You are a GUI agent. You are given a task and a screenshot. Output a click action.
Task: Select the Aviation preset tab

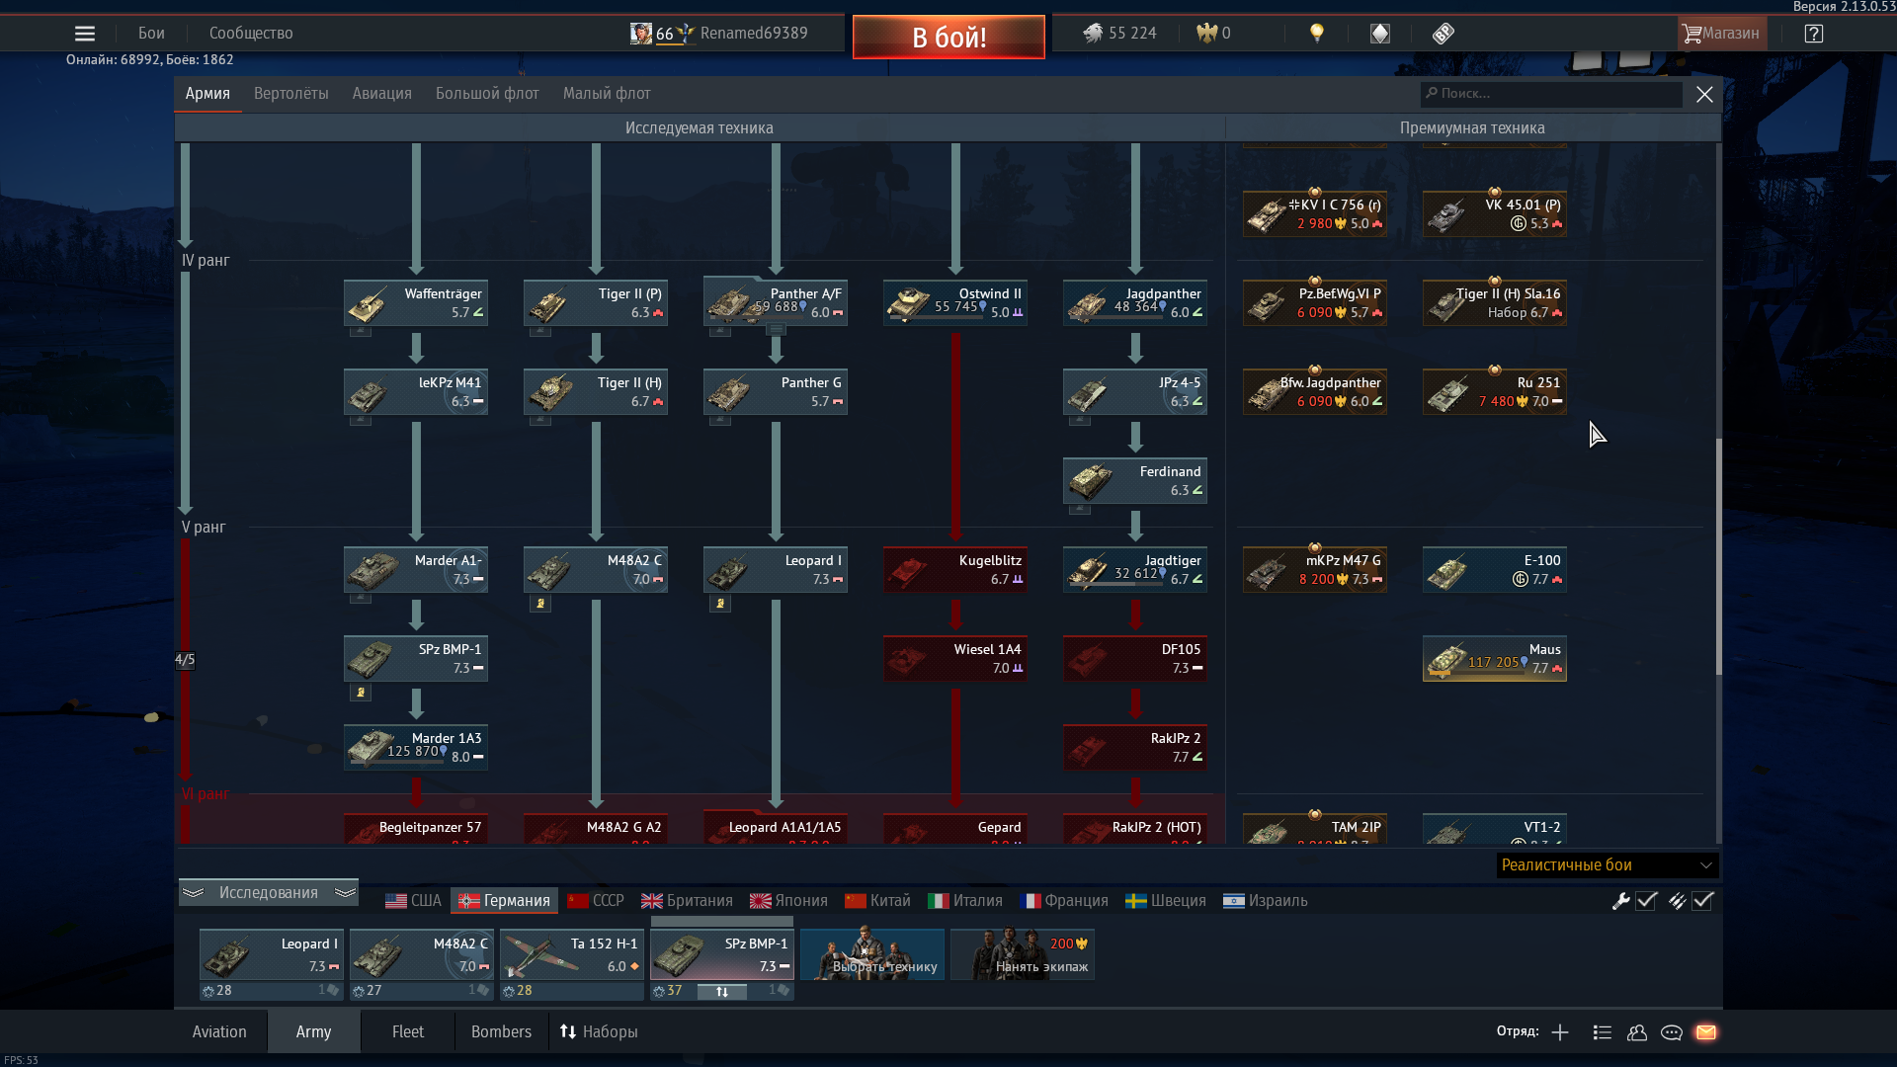coord(219,1032)
